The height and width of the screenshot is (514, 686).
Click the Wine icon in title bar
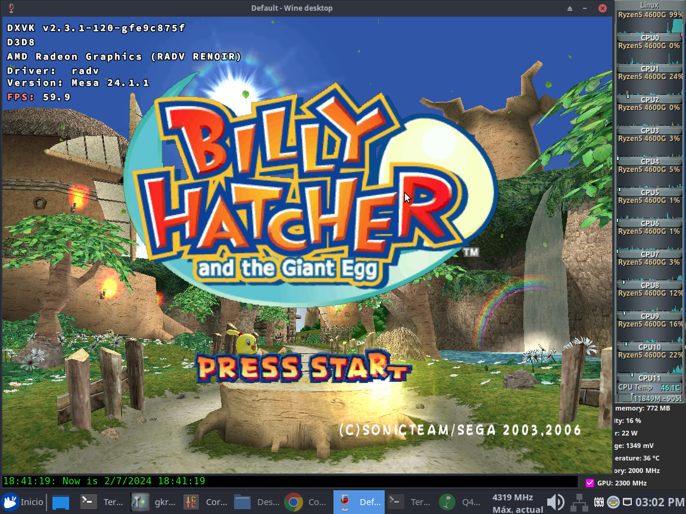(10, 8)
